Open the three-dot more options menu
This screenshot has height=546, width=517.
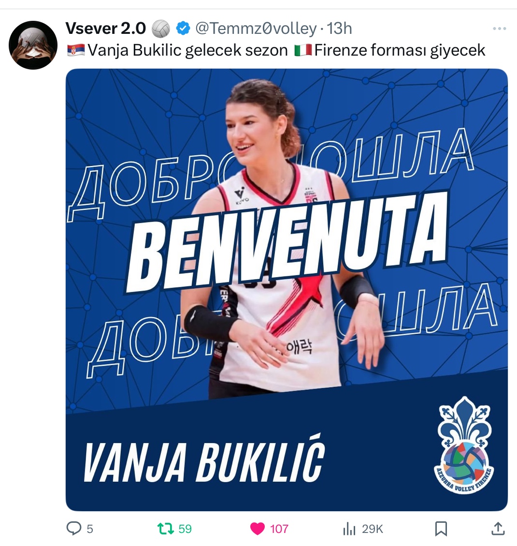click(499, 29)
